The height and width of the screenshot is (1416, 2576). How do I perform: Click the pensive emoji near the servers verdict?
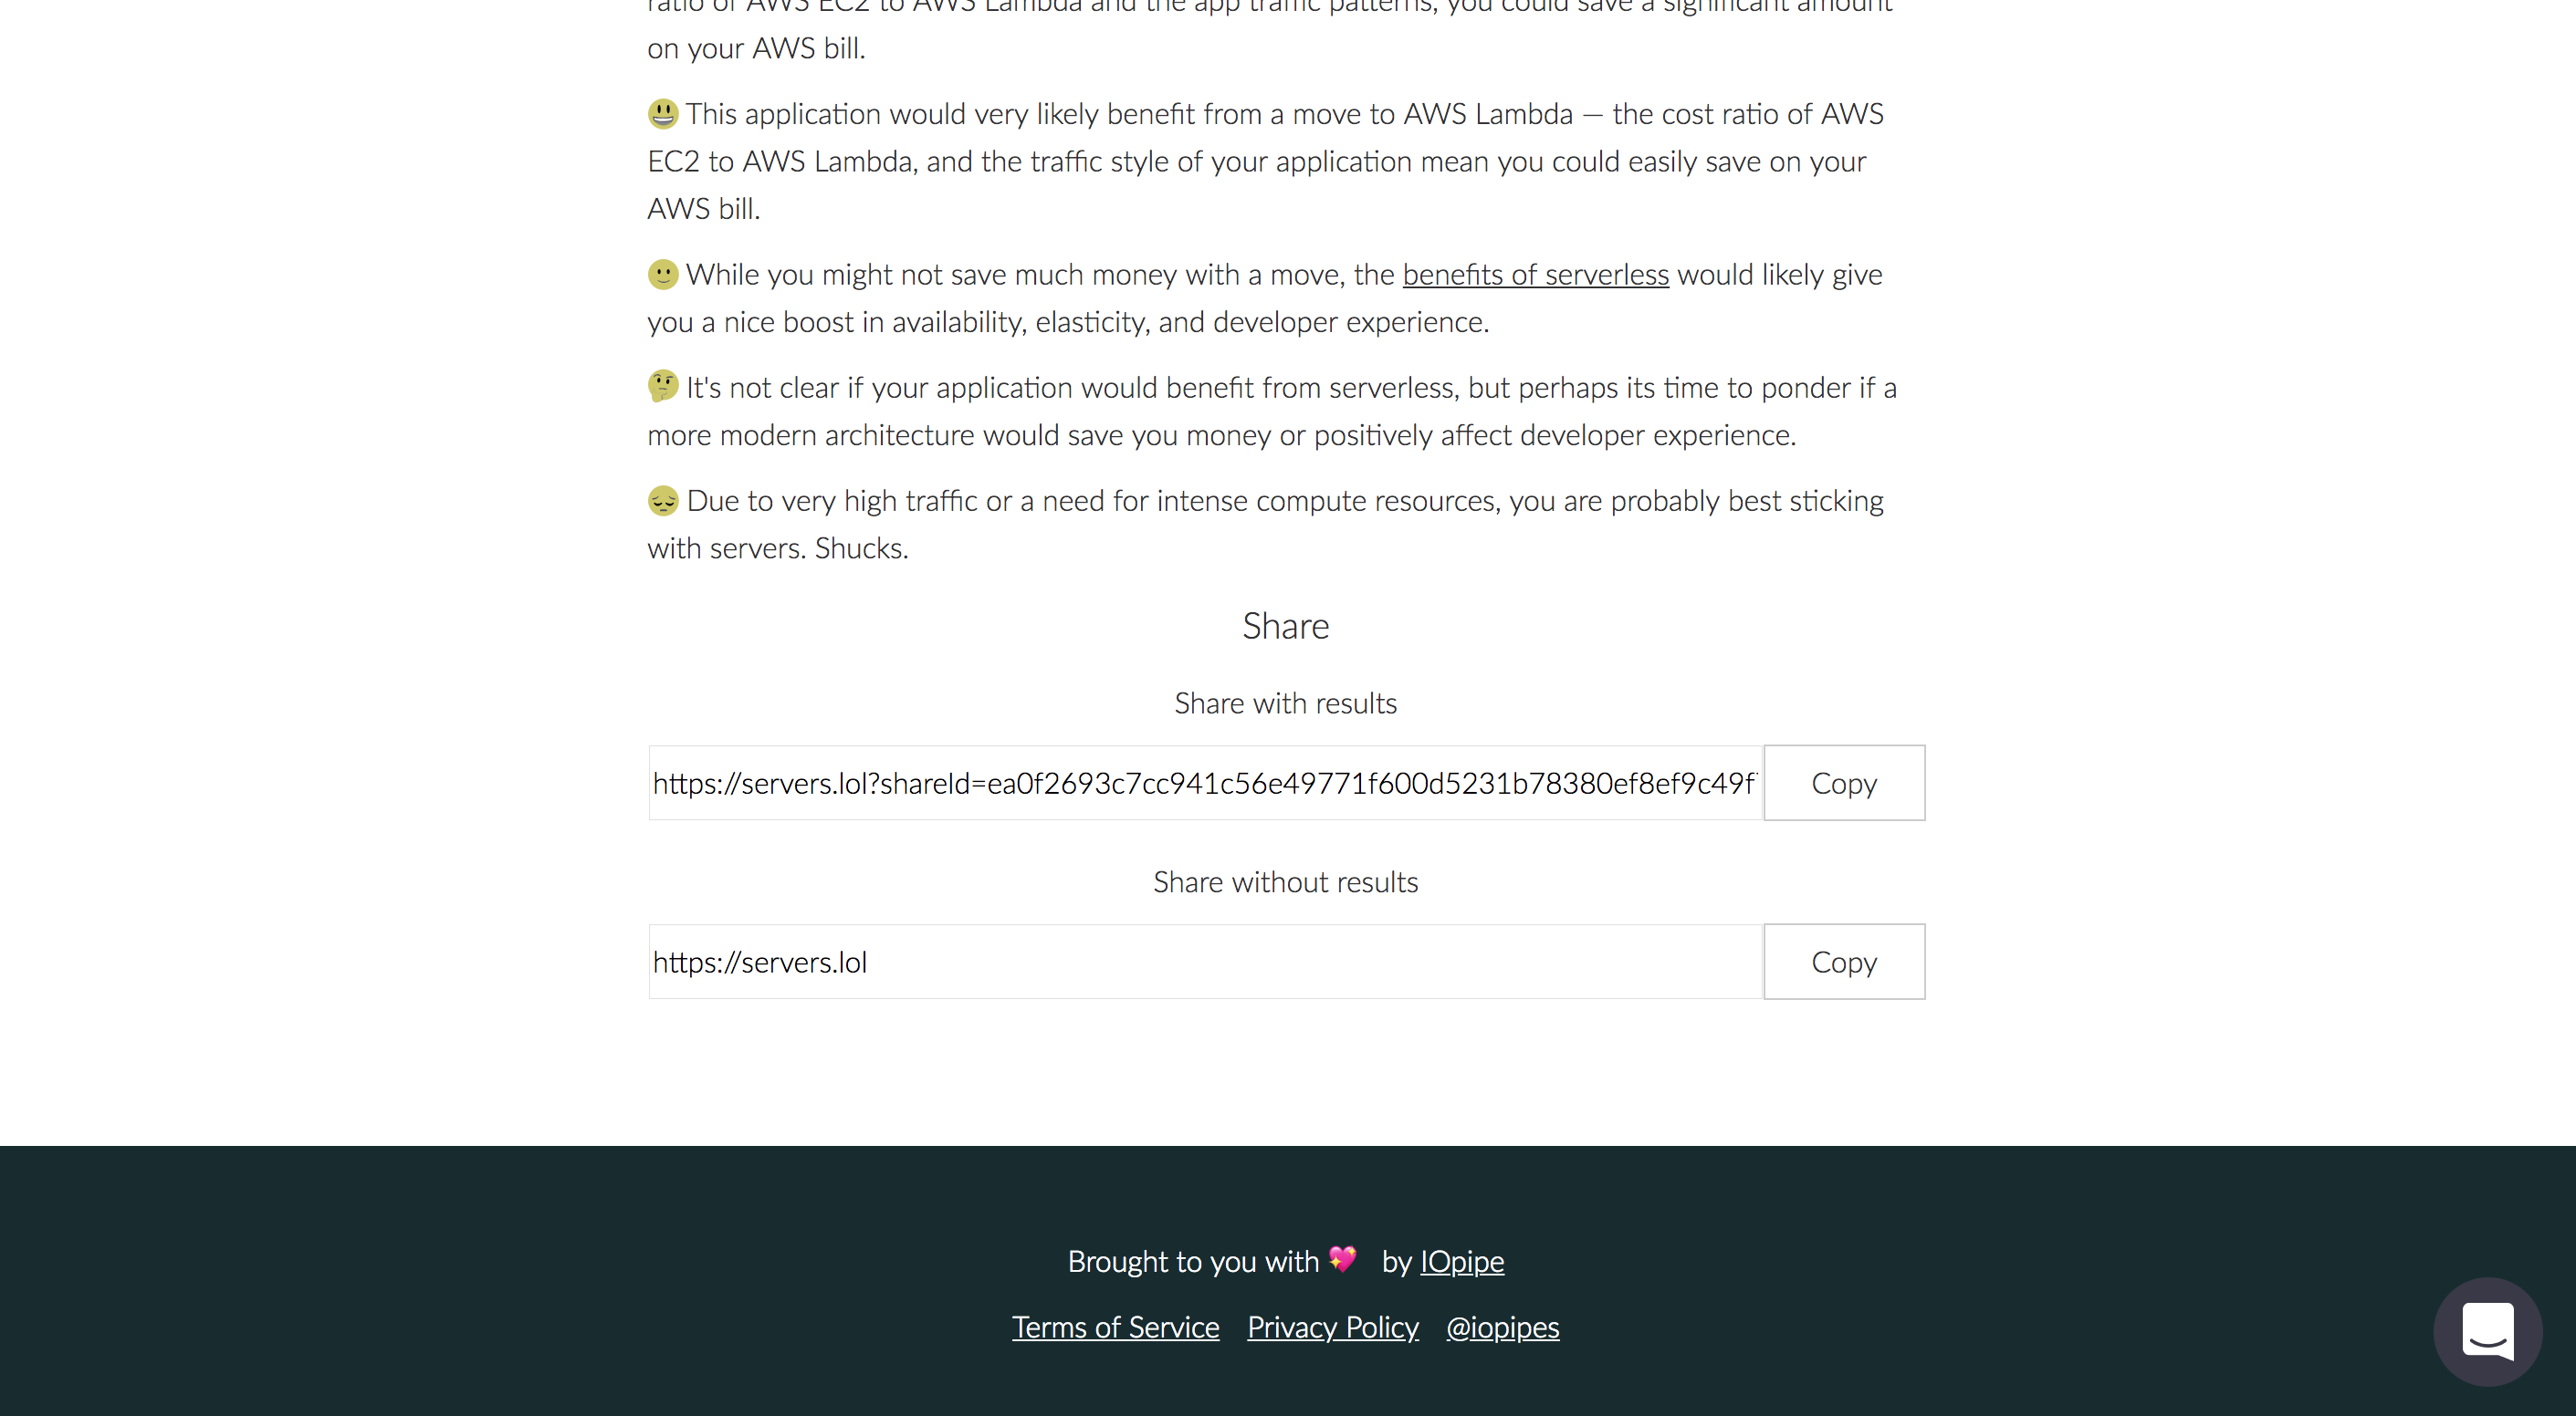[661, 501]
